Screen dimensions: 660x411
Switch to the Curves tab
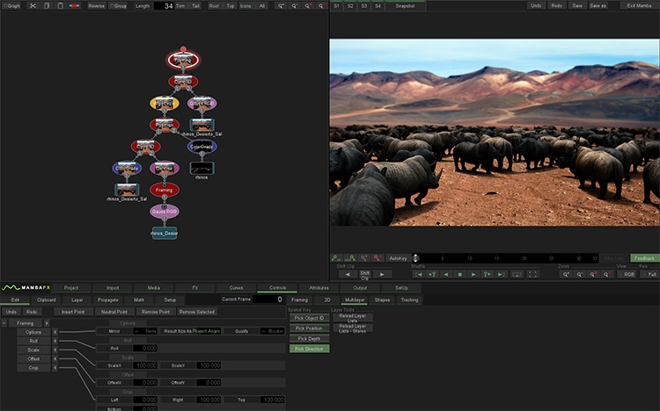(x=237, y=287)
